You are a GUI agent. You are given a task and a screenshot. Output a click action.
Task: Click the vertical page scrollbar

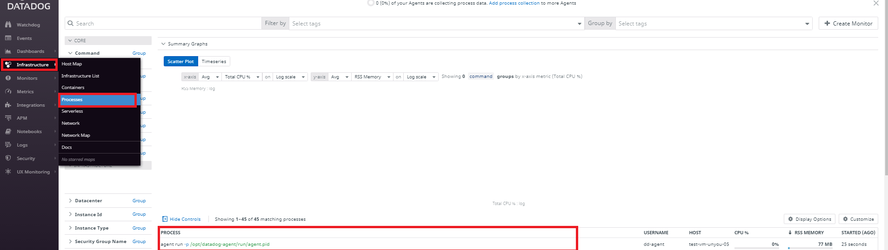[886, 88]
